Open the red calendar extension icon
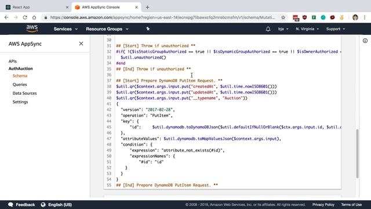The width and height of the screenshot is (371, 209). click(296, 18)
